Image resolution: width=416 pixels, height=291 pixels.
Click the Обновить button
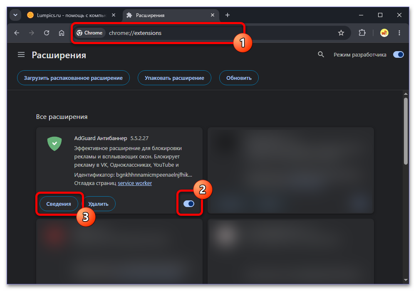pyautogui.click(x=239, y=78)
